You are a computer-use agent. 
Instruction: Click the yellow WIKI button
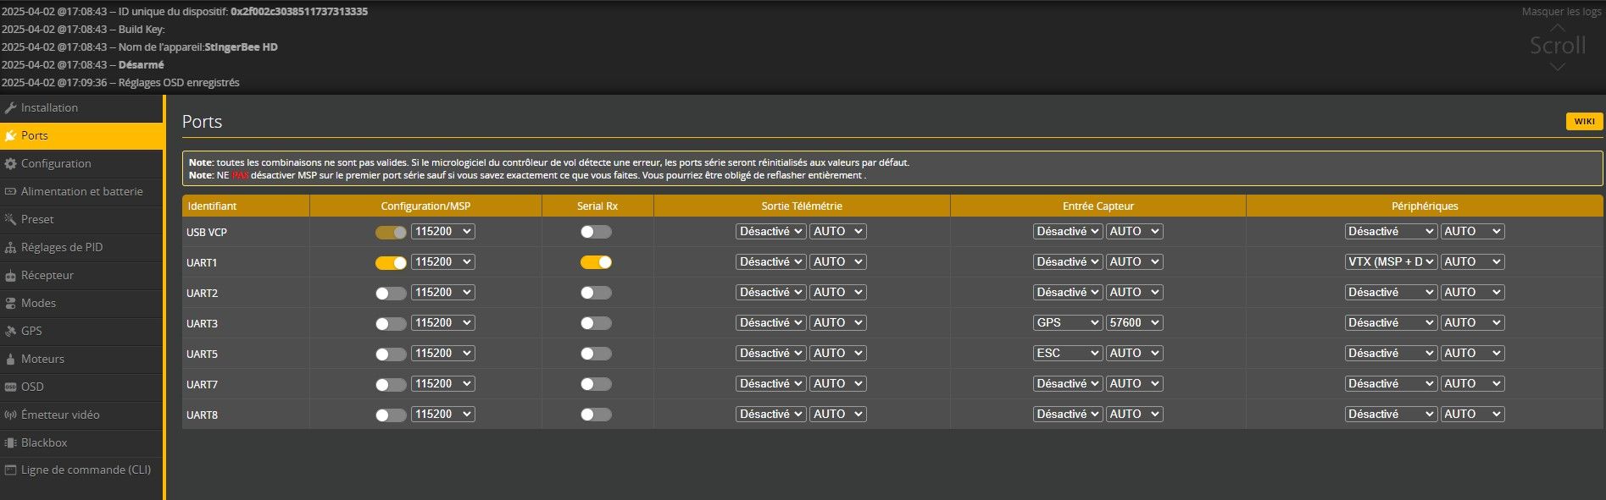click(x=1584, y=122)
